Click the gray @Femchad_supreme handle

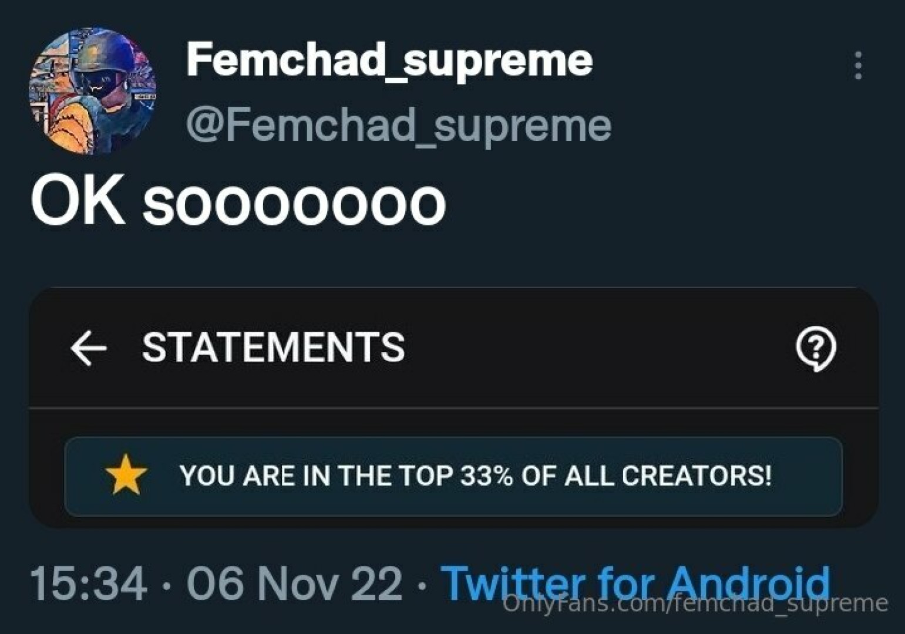399,125
